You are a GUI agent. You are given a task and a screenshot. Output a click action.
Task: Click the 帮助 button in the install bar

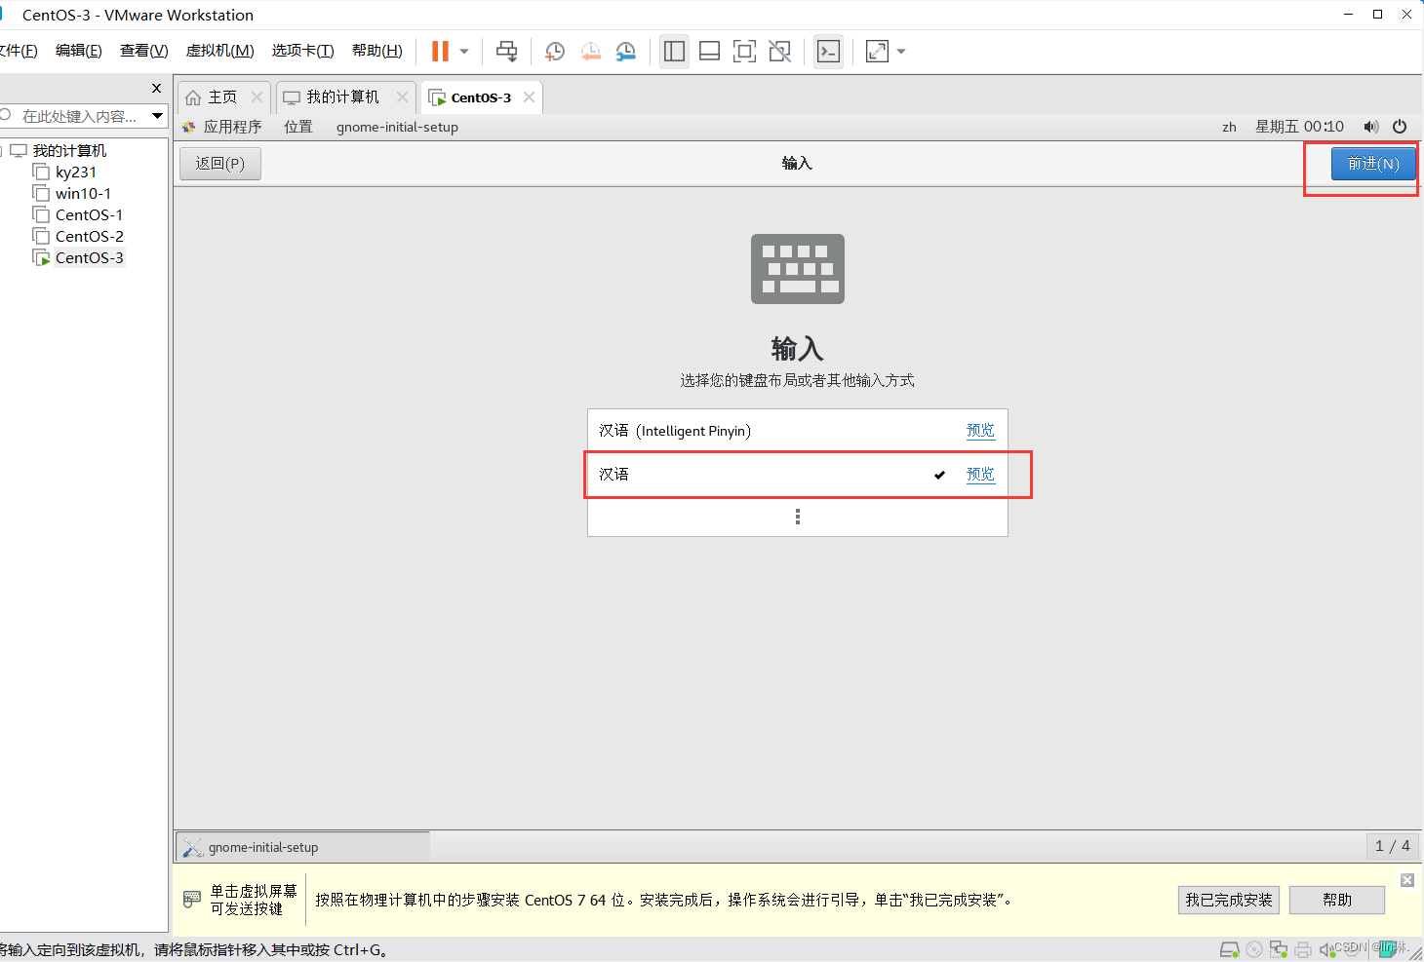tap(1337, 900)
